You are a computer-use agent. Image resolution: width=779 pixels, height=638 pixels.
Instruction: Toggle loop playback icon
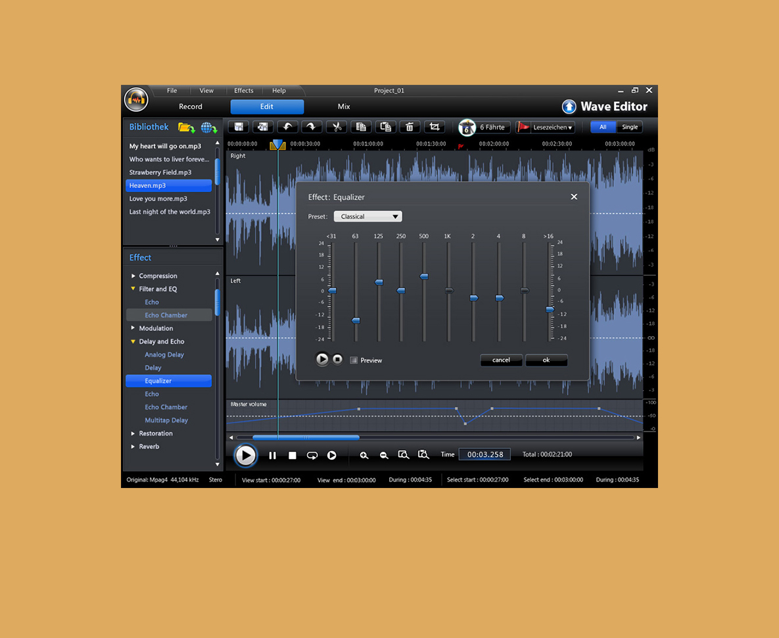(x=312, y=455)
